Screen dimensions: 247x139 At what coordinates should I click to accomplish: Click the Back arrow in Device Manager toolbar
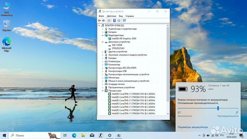(99, 20)
